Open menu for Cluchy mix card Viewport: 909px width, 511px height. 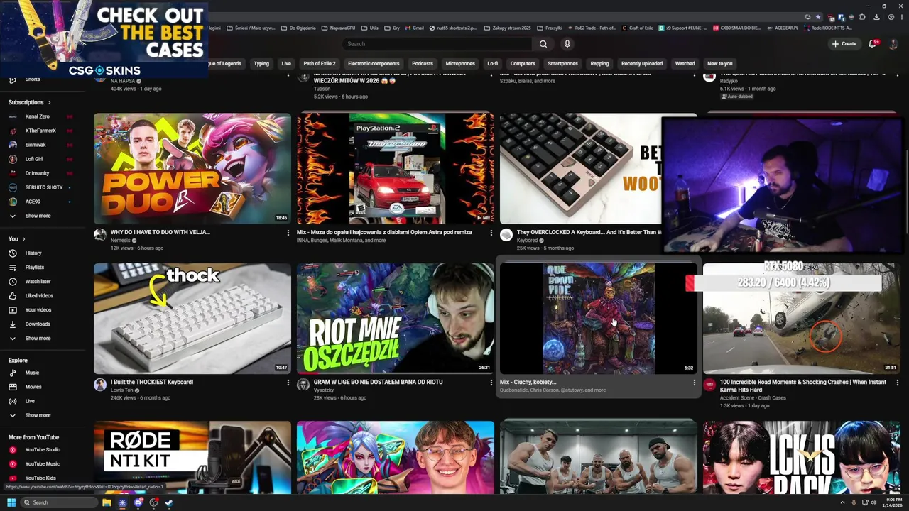point(694,383)
